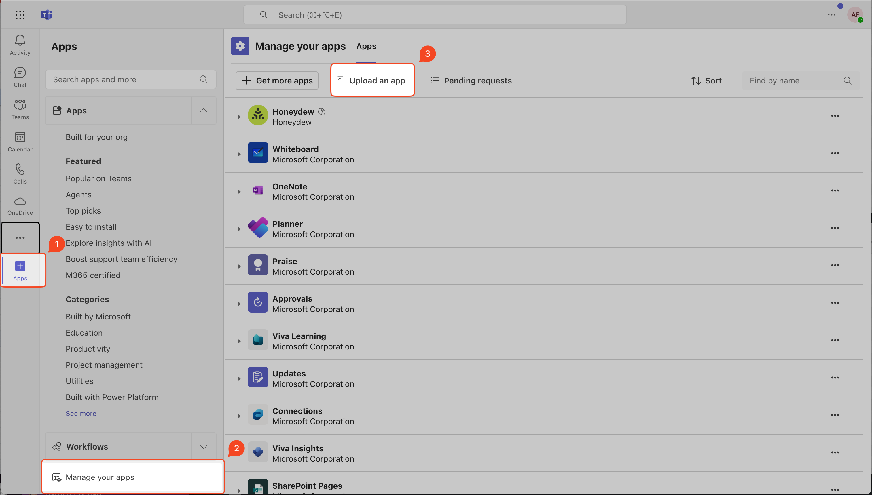Select the Apps tab in header
This screenshot has width=872, height=495.
click(366, 46)
